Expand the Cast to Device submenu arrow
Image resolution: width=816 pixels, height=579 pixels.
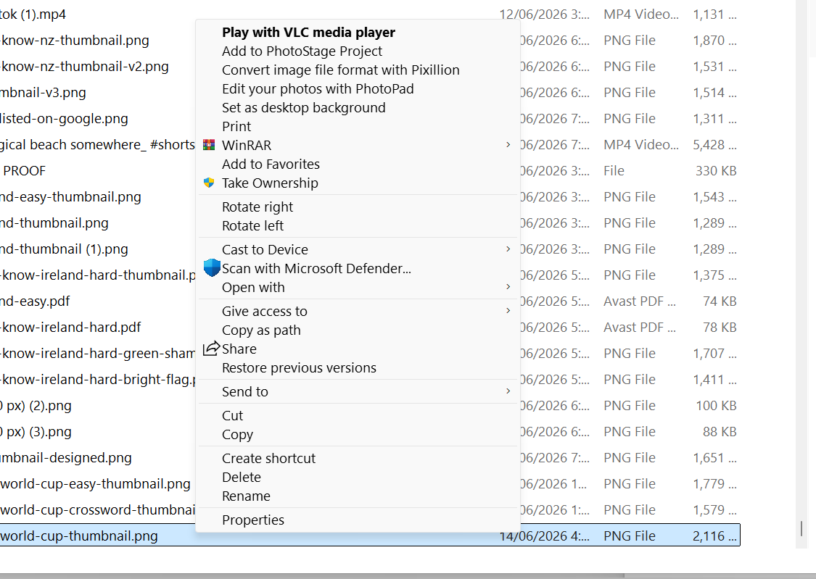[x=508, y=249]
